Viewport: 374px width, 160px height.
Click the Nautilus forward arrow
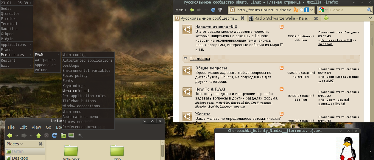point(24,136)
